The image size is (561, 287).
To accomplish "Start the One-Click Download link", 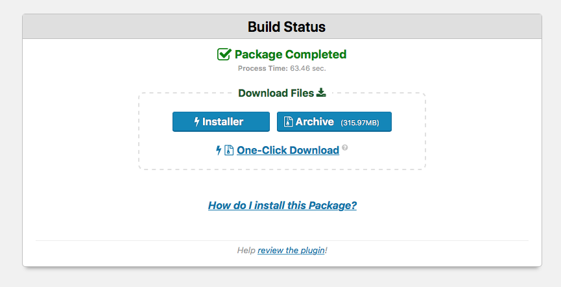I will tap(288, 150).
